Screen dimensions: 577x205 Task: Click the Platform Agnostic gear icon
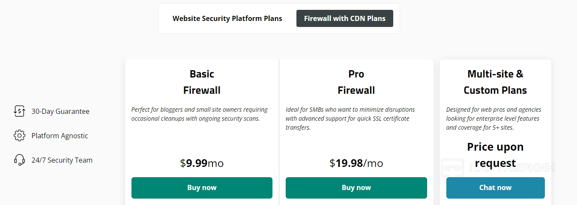pyautogui.click(x=19, y=136)
